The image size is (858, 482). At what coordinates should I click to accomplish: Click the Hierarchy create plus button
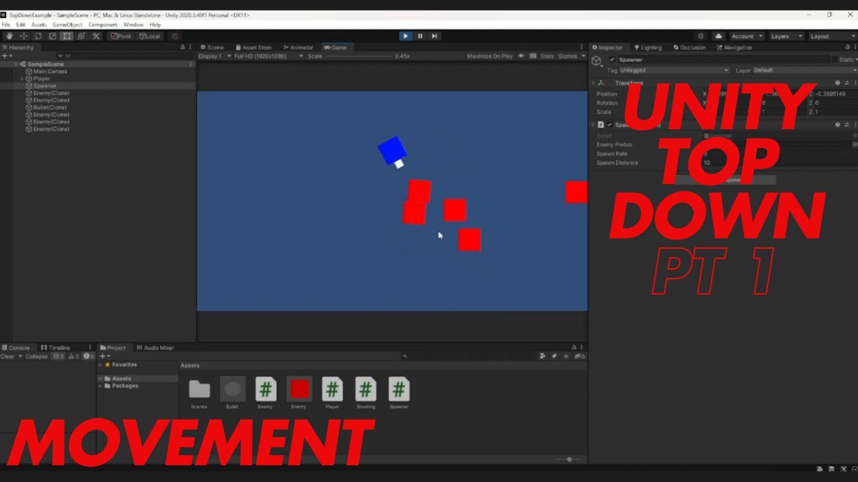click(5, 56)
